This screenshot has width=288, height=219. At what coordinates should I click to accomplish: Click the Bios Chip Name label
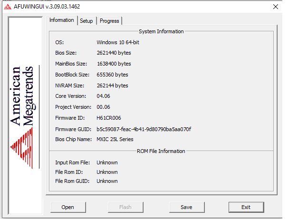coord(74,139)
